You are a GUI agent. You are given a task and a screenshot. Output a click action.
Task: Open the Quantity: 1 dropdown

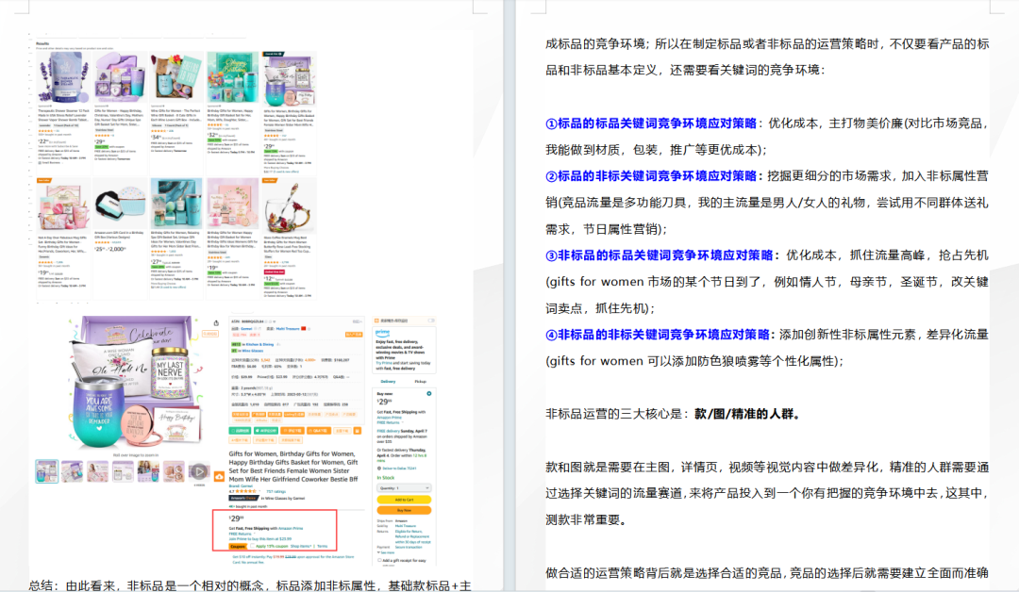coord(404,488)
